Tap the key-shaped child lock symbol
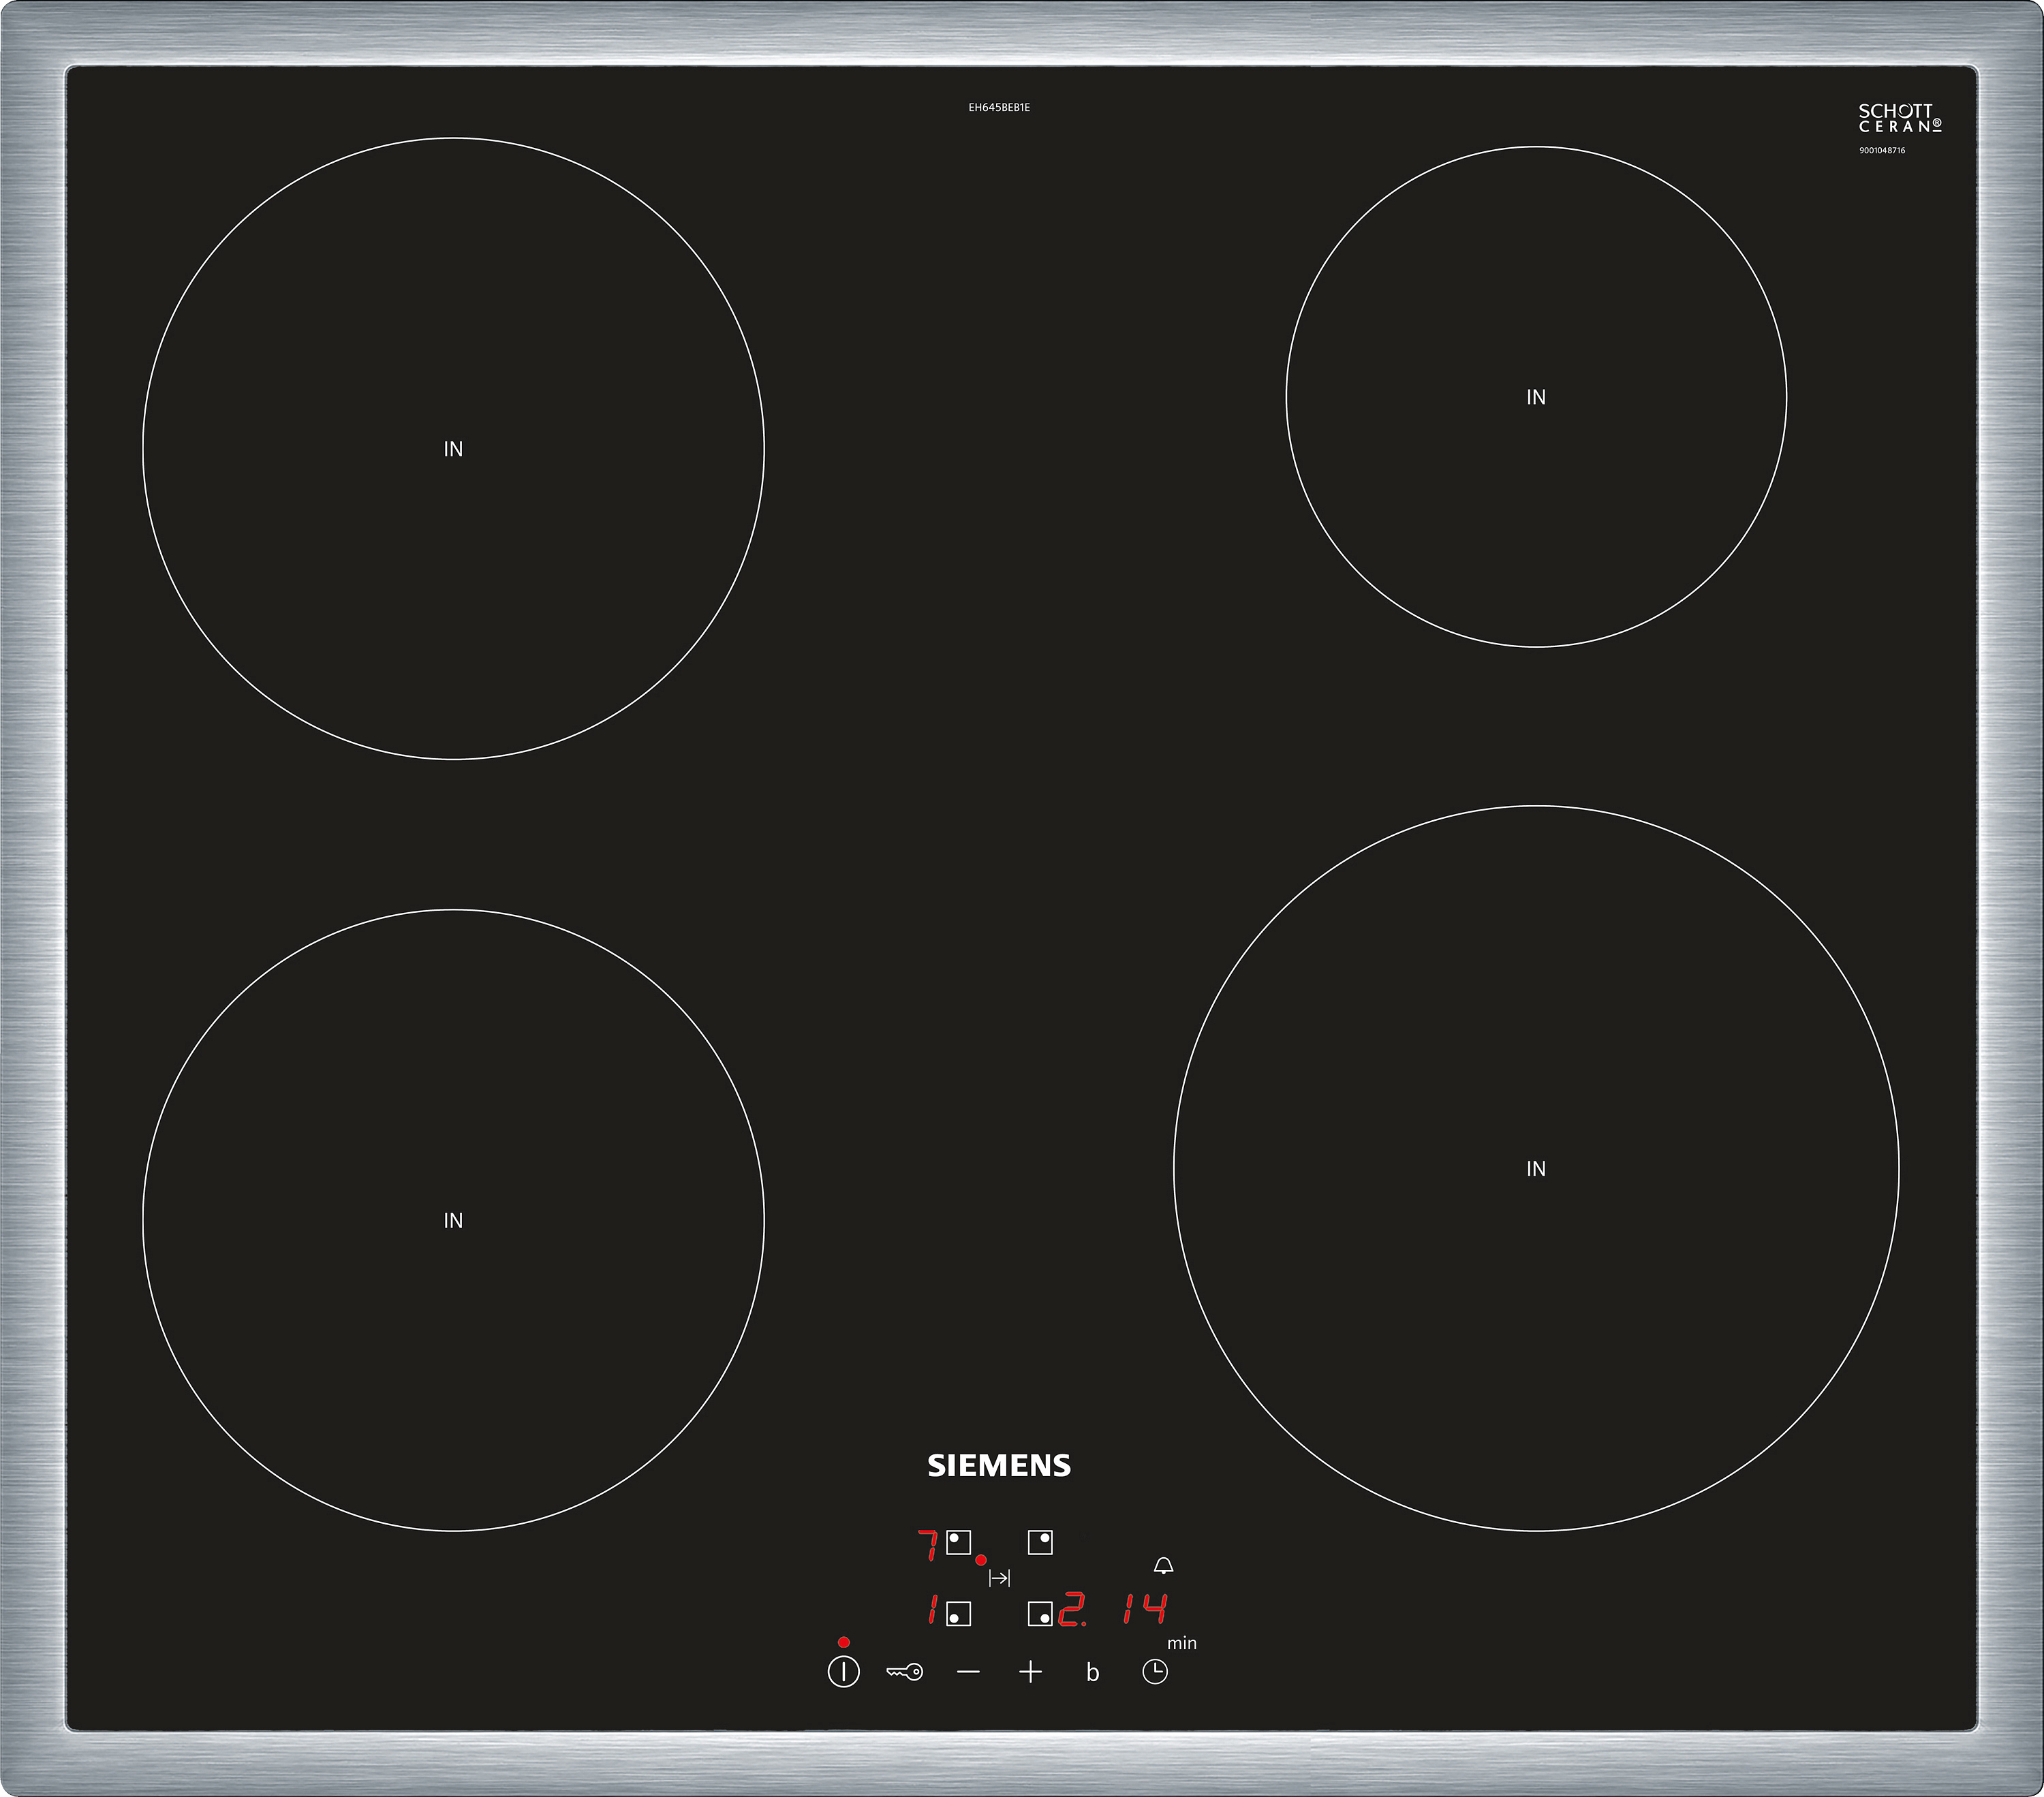 click(x=904, y=1672)
